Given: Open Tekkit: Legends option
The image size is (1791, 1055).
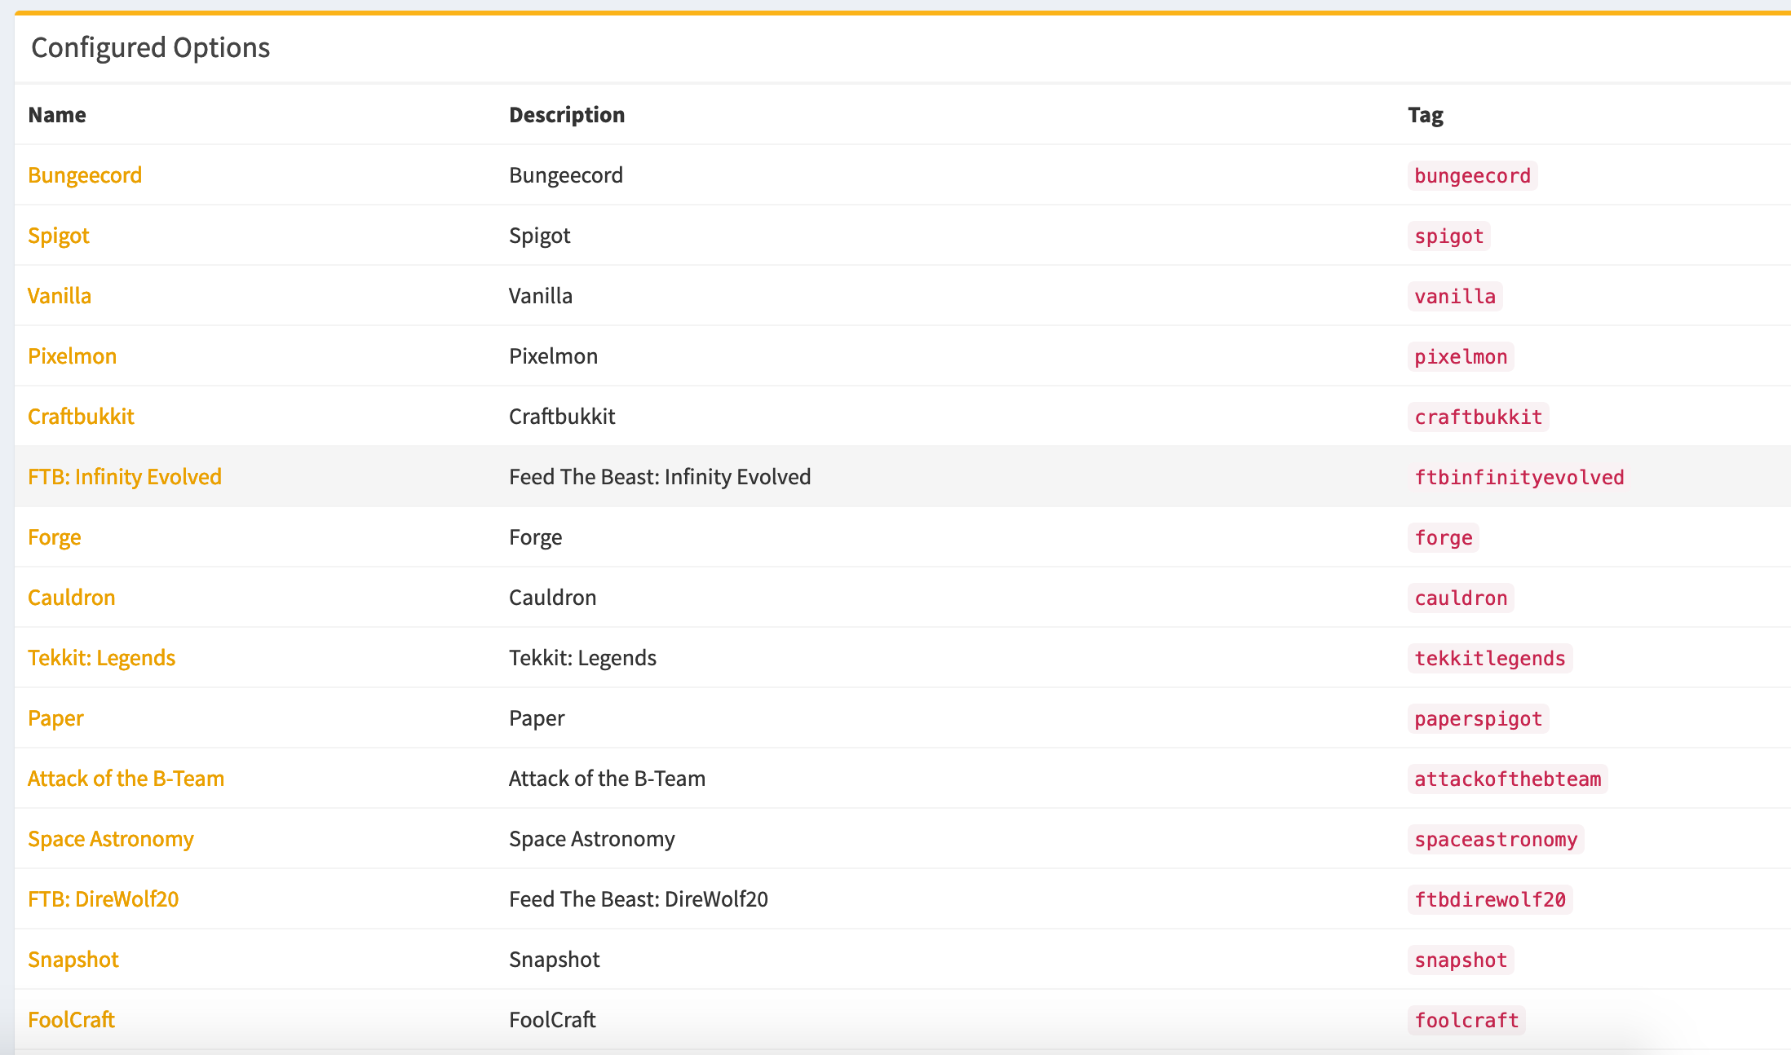Looking at the screenshot, I should [102, 658].
